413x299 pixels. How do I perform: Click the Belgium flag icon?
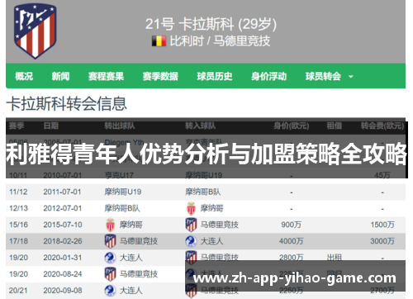[x=159, y=41]
